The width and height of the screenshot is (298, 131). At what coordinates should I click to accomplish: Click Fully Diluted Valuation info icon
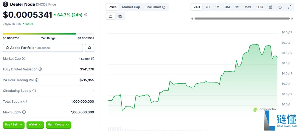[40, 69]
